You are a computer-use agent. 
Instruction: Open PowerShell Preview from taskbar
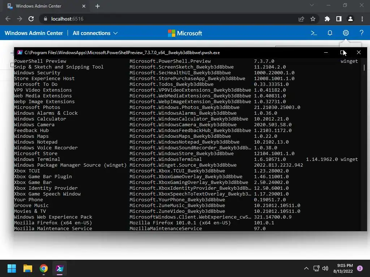click(x=60, y=268)
